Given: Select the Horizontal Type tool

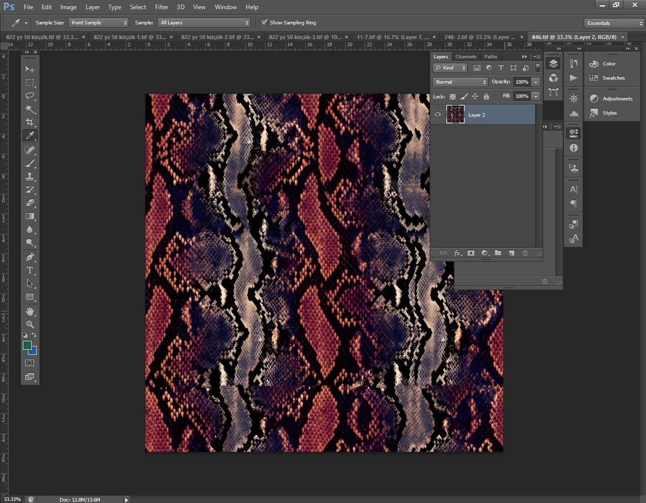Looking at the screenshot, I should point(30,270).
